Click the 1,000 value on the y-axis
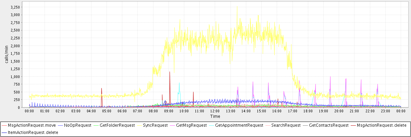411x137 pixels. (16, 77)
